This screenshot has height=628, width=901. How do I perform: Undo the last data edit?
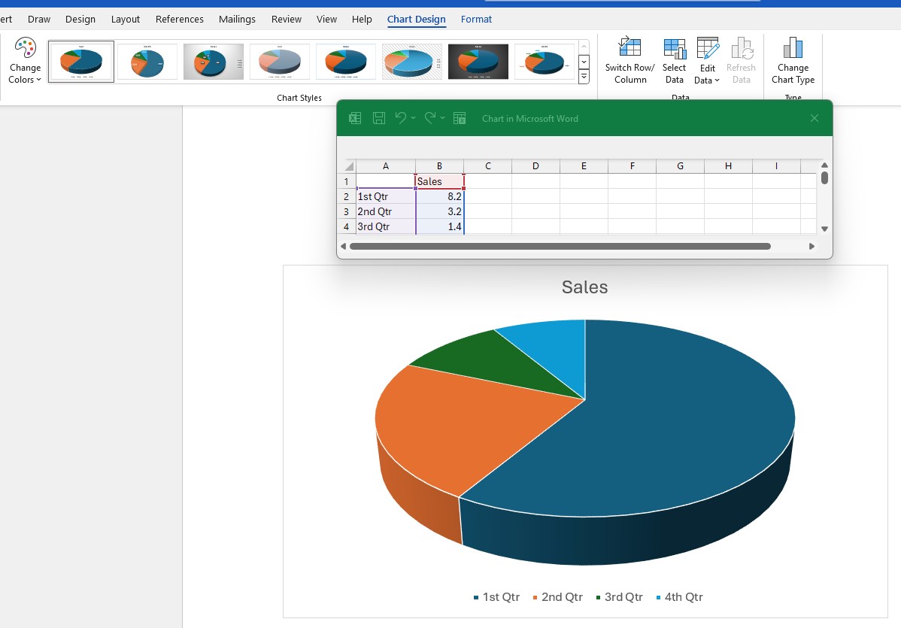[400, 118]
